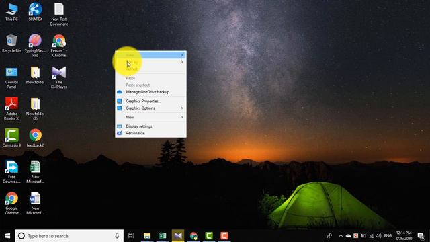Open orange Camtasia recorder icon in taskbar
Screen dimensions: 430x242
[224, 236]
